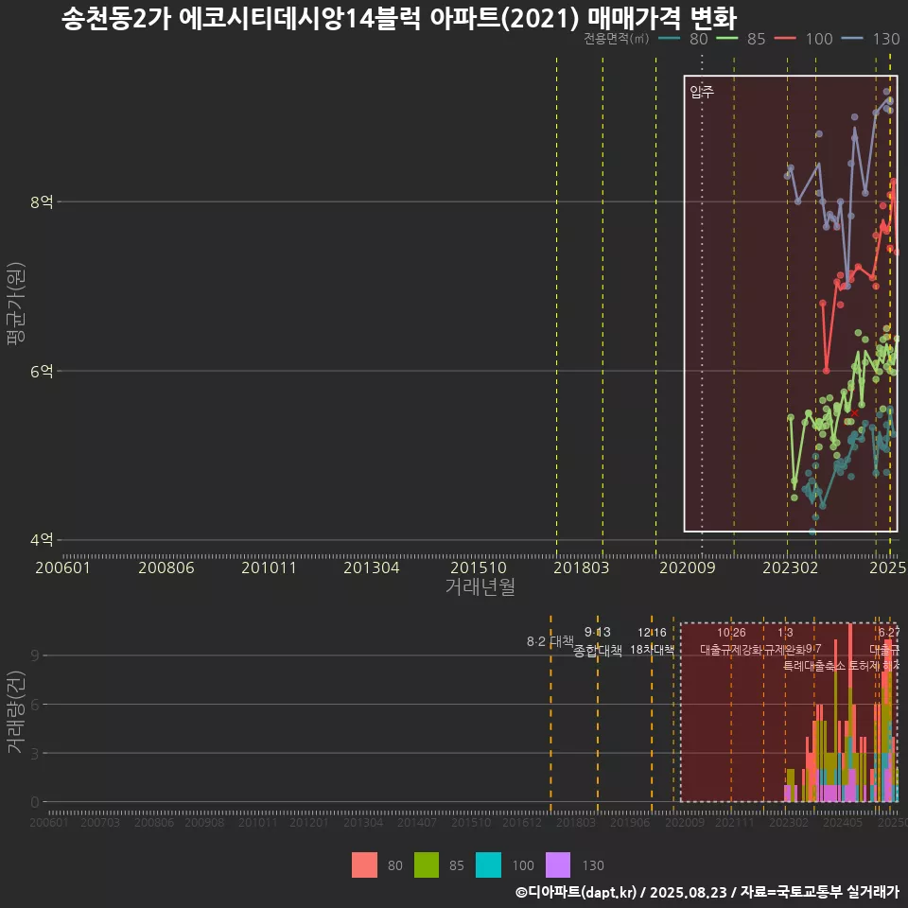The width and height of the screenshot is (908, 908).
Task: Click the purple 130 legend swatch
Action: coord(558,865)
